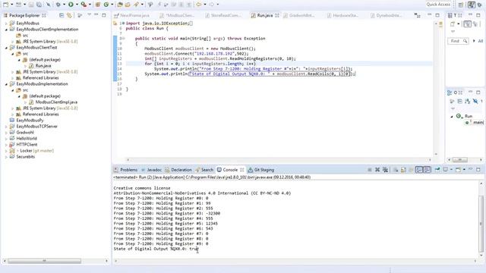
Task: Click the Open Perspective icon
Action: [461, 5]
